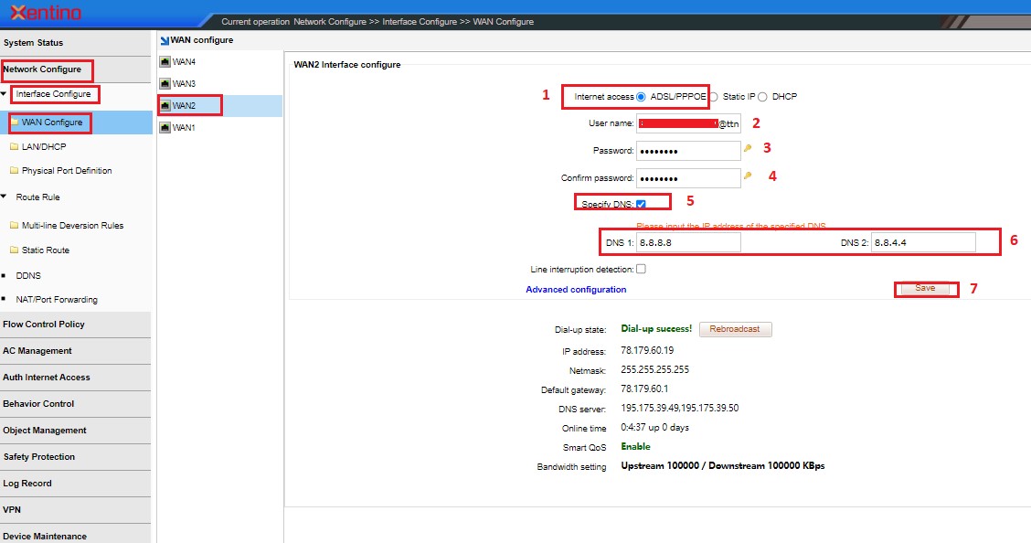The image size is (1031, 543).
Task: Uncheck the Specify DNS checkbox
Action: click(641, 204)
